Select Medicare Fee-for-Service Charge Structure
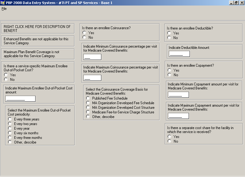Viewport: 245px width, 177px height. pyautogui.click(x=88, y=112)
